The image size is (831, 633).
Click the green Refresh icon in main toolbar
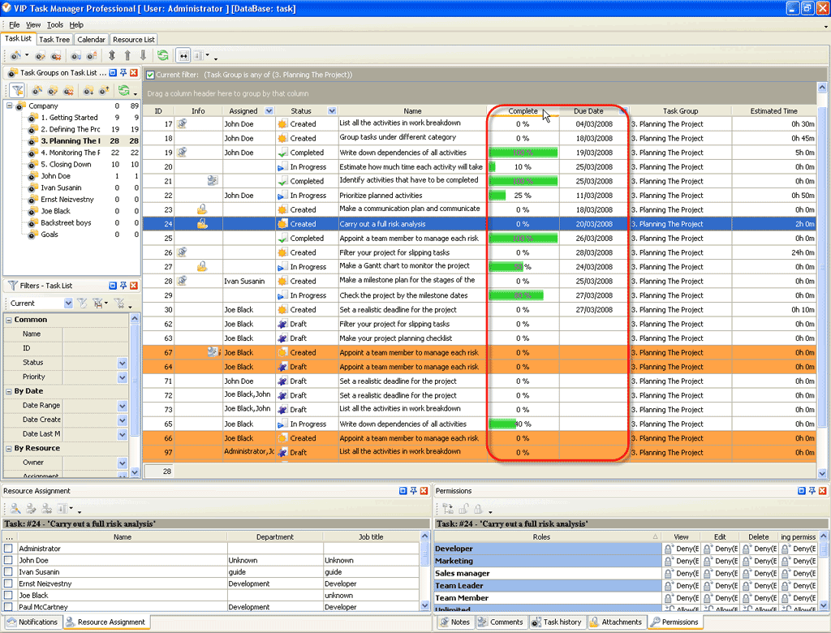point(162,55)
